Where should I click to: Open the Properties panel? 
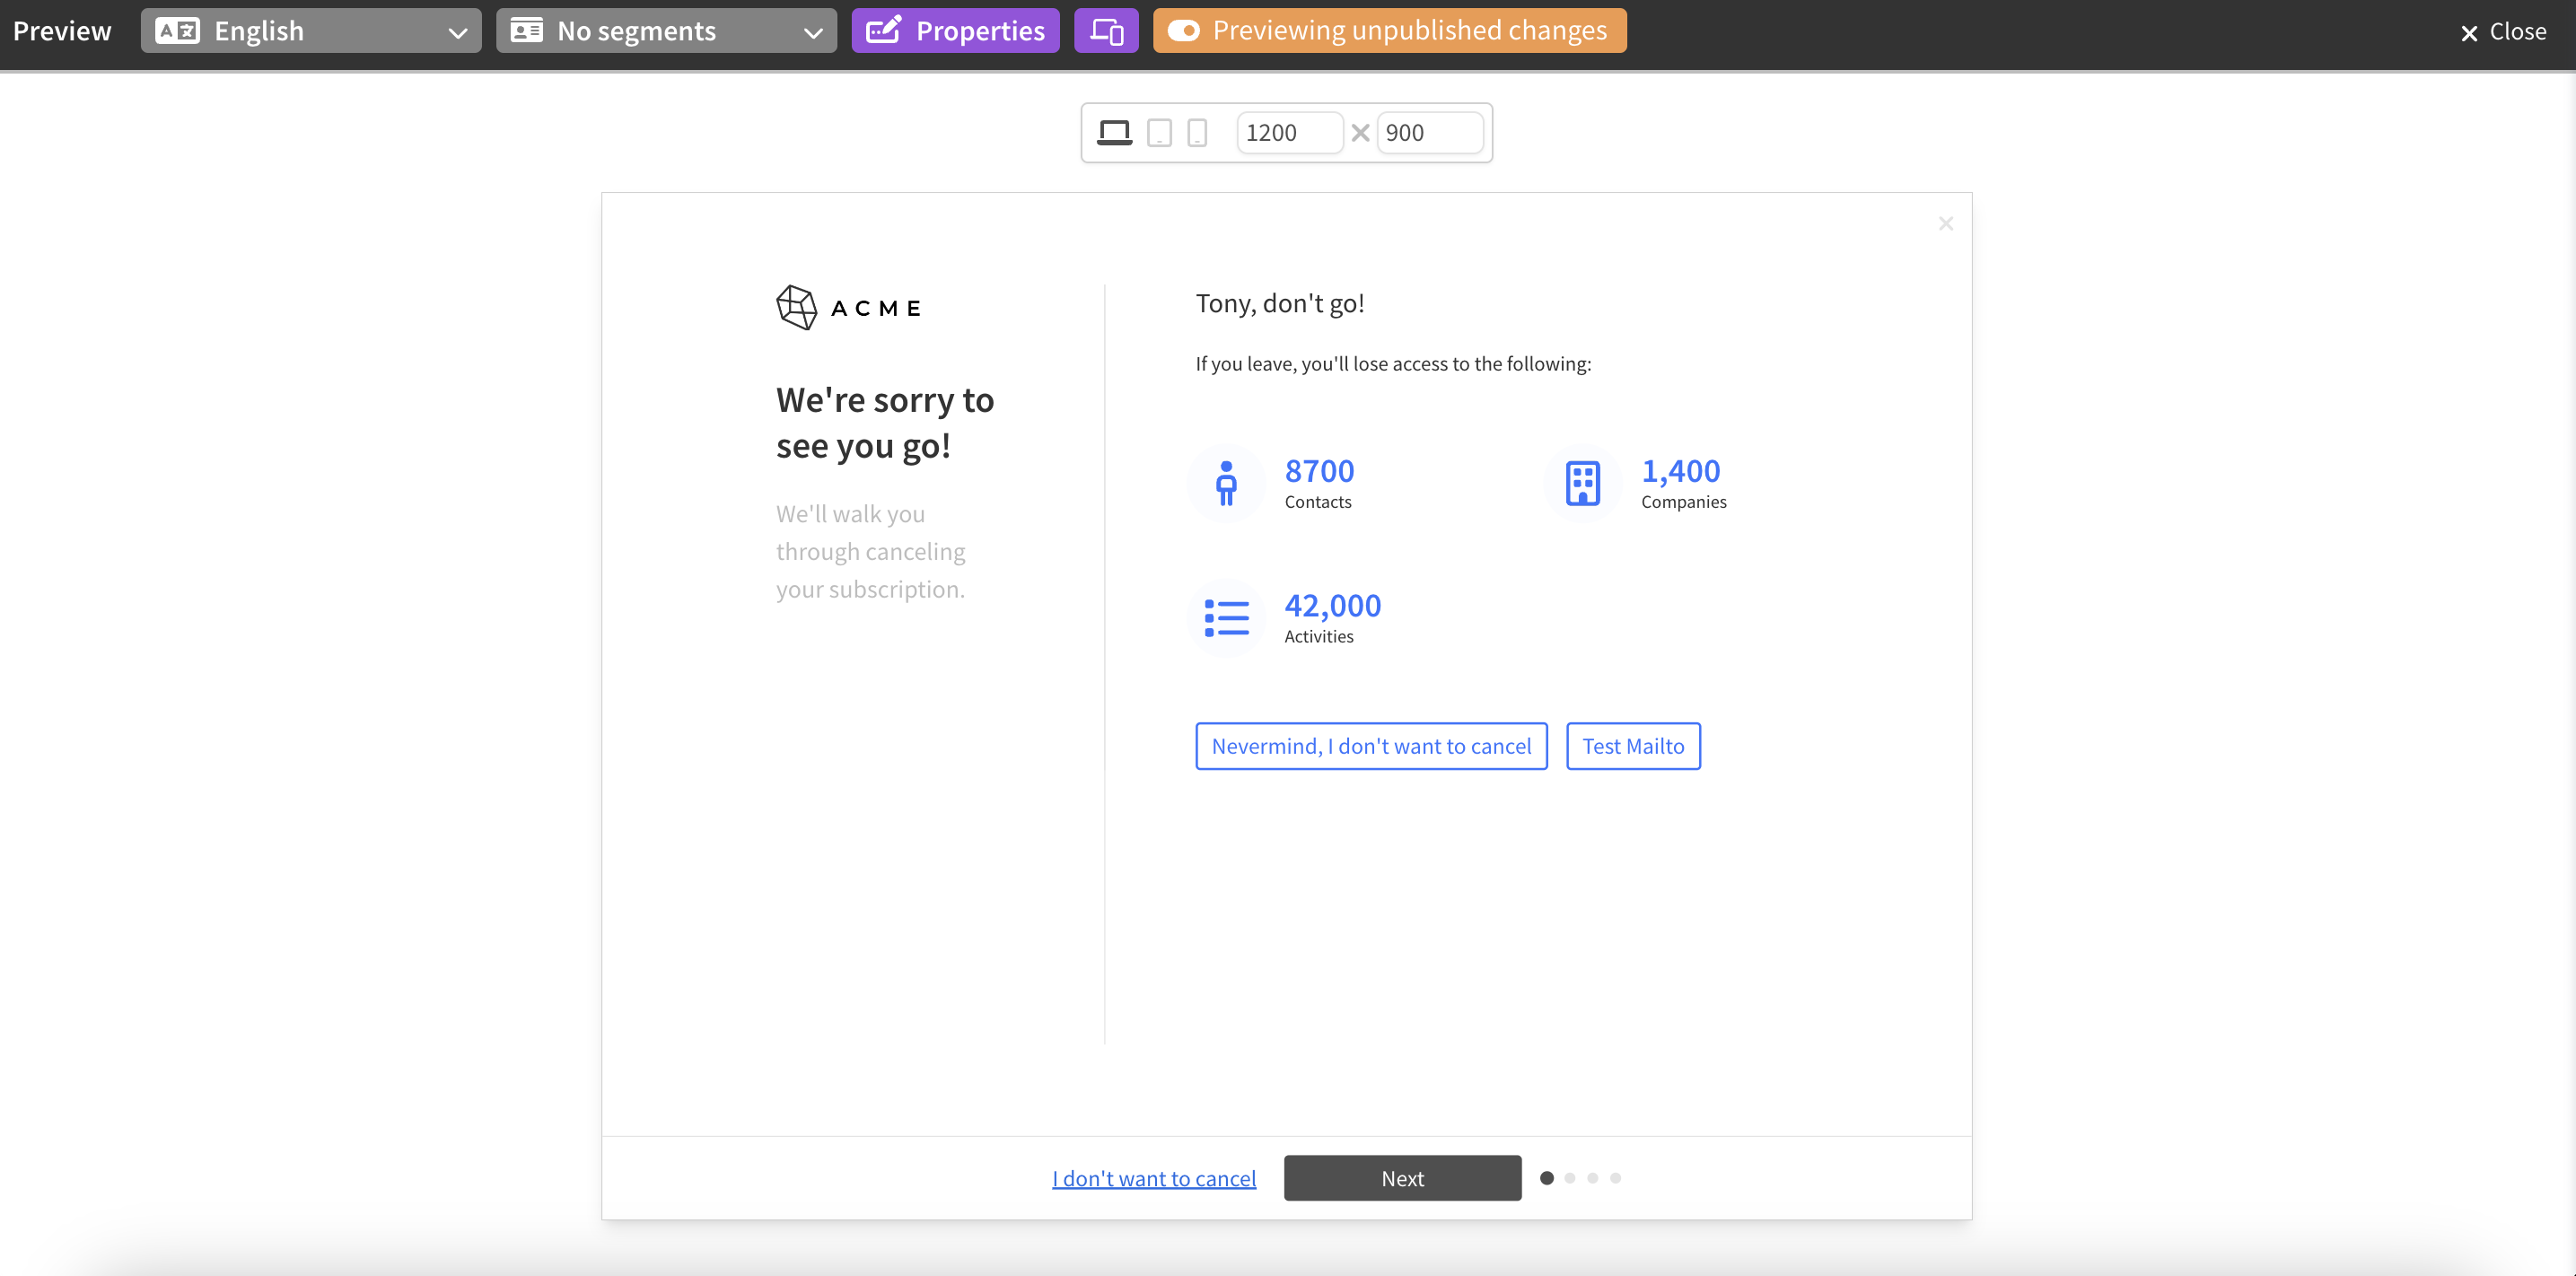pos(954,30)
